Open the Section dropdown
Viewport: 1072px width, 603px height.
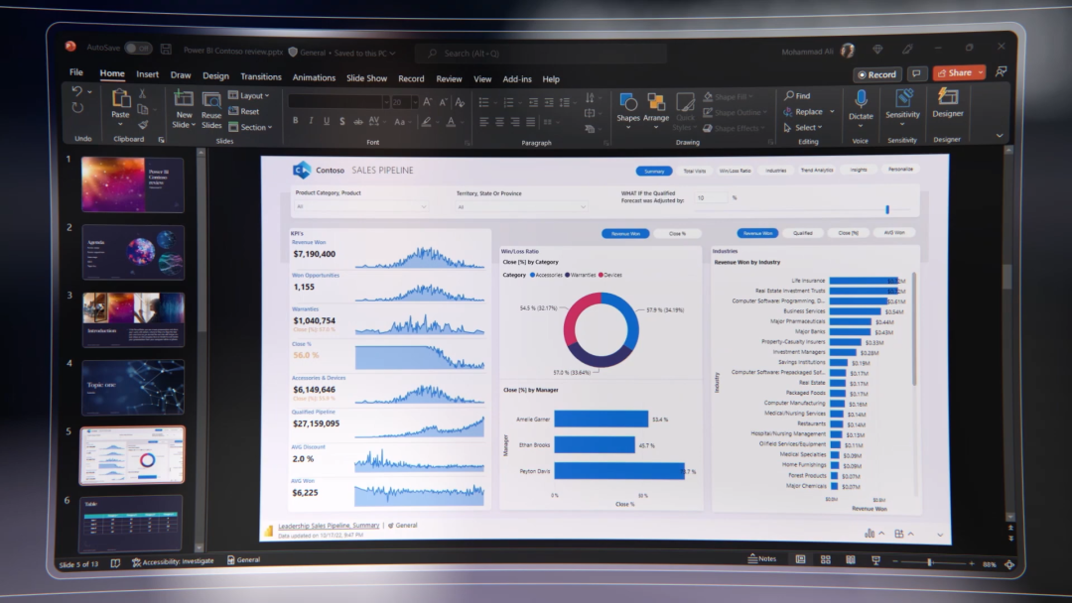tap(251, 127)
